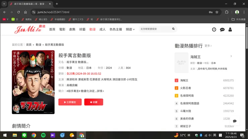Open the Chrome profile avatar
Screen dimensions: 248x139
pos(237,12)
